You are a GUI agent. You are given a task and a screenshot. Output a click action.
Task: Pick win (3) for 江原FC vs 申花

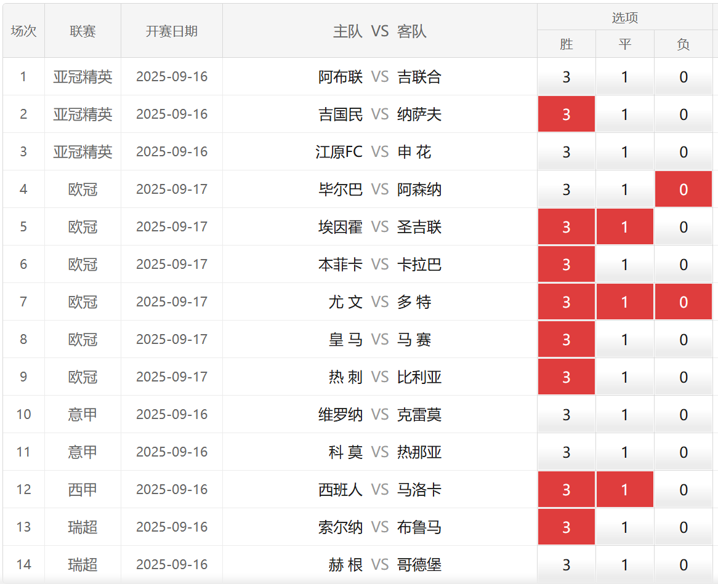click(567, 152)
